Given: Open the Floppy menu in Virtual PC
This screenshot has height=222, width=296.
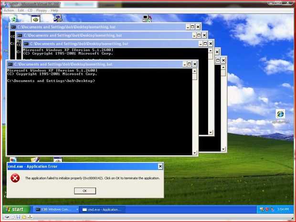Looking at the screenshot, I should click(x=42, y=10).
